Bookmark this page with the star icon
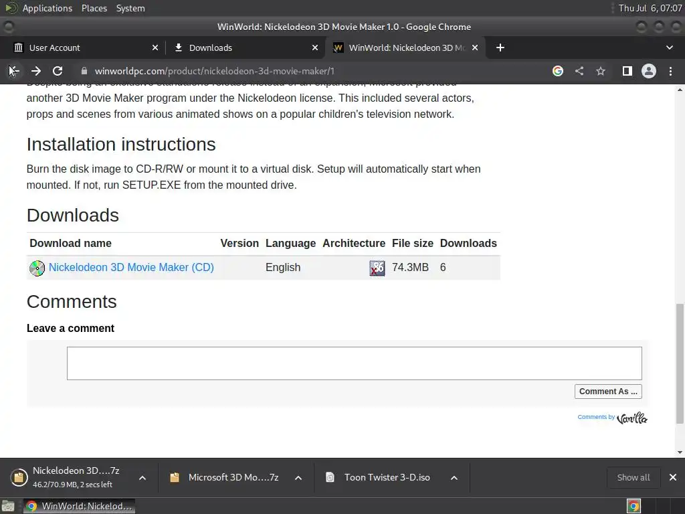The height and width of the screenshot is (514, 685). [x=601, y=71]
